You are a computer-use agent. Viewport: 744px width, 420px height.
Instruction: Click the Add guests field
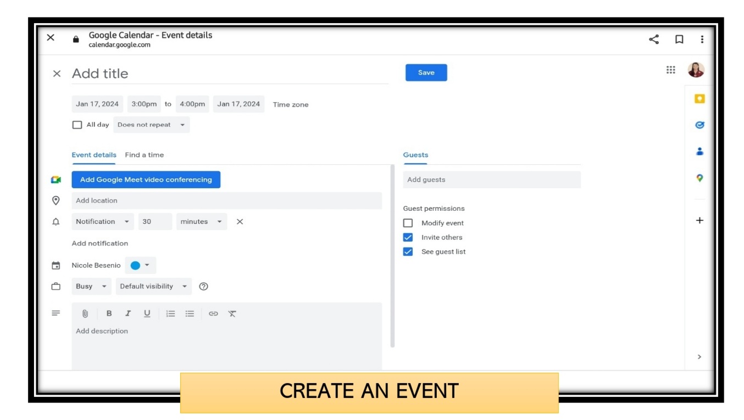click(492, 180)
